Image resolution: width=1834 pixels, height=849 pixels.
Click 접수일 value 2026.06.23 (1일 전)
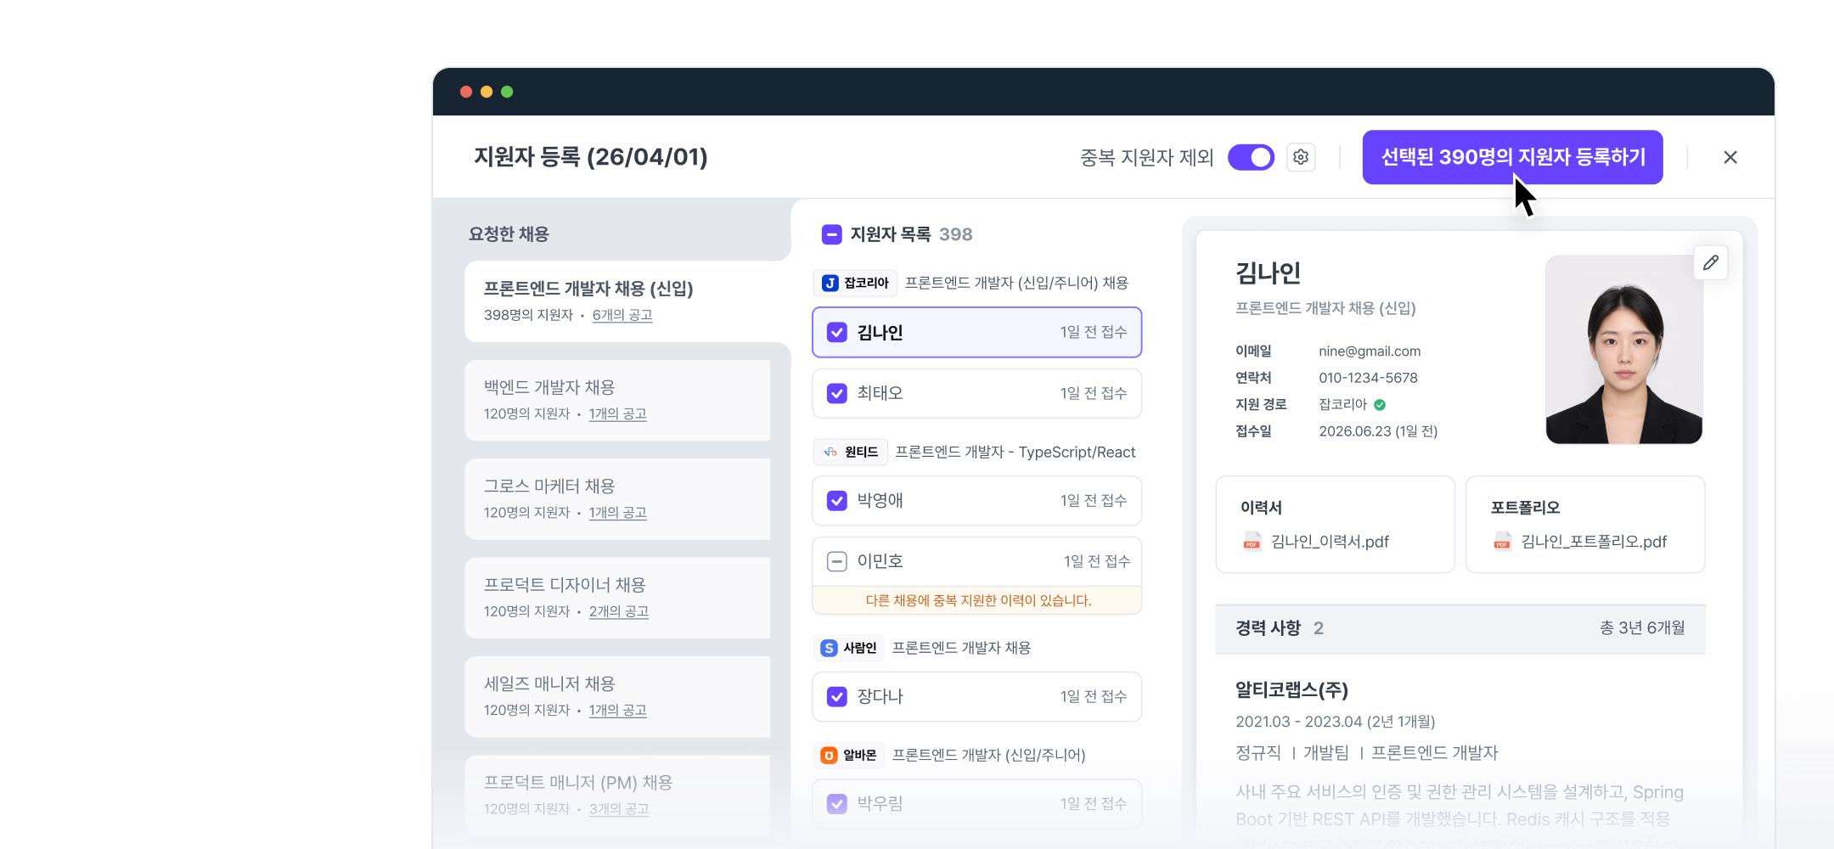click(x=1378, y=431)
